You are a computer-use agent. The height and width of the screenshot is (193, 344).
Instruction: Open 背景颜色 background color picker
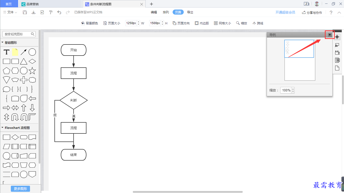click(89, 23)
